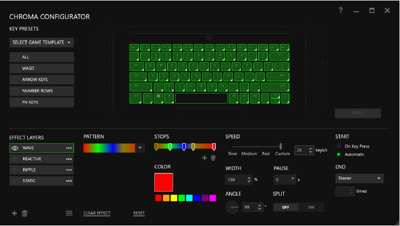Select the green gradient stop marker
This screenshot has height=226, width=400.
(170, 147)
